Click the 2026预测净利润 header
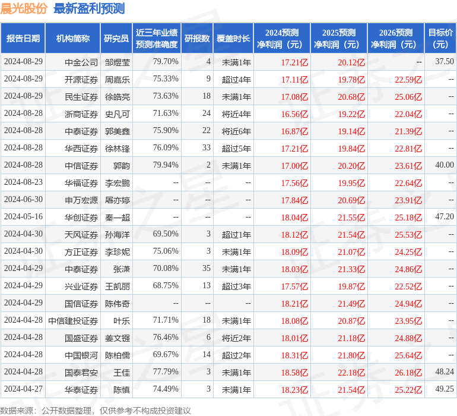 (396, 38)
